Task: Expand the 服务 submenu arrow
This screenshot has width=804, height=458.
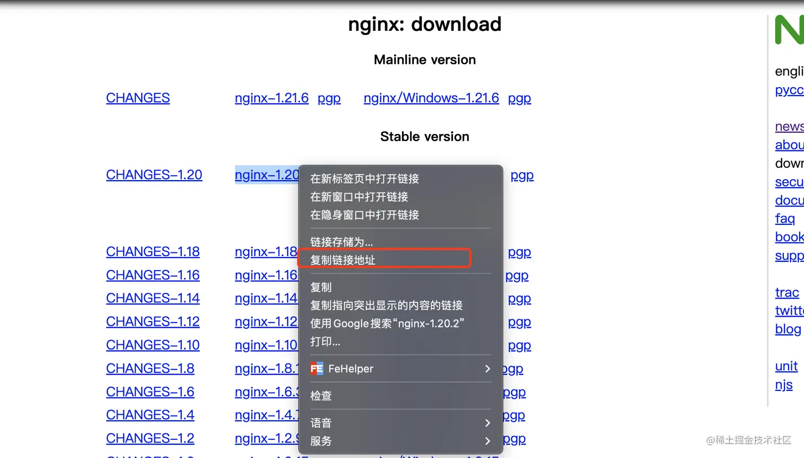Action: [x=487, y=441]
